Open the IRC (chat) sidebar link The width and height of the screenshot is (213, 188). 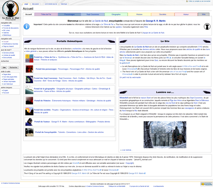point(6,31)
